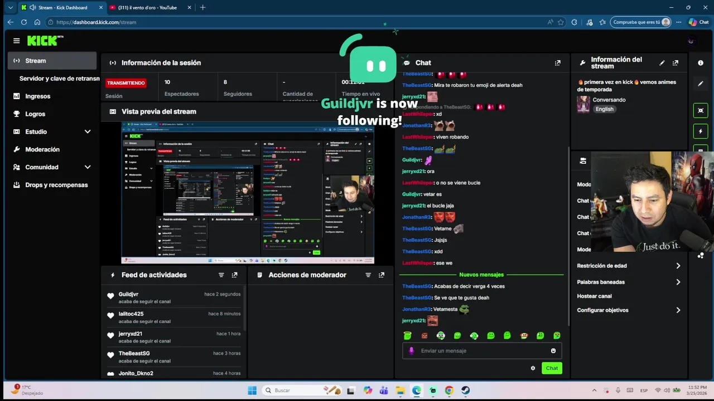The height and width of the screenshot is (401, 714).
Task: Click the KICK logo
Action: coord(45,41)
